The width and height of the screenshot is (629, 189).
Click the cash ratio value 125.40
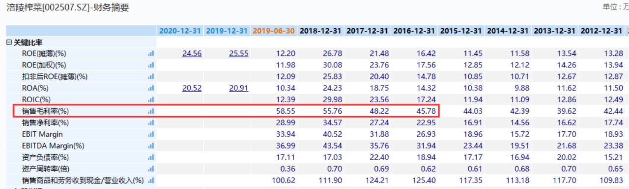click(425, 180)
